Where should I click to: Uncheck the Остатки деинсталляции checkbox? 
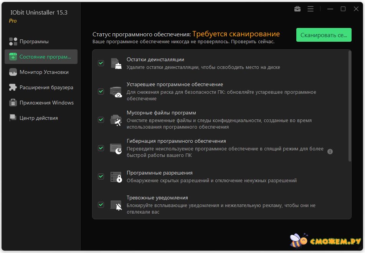[x=101, y=63]
